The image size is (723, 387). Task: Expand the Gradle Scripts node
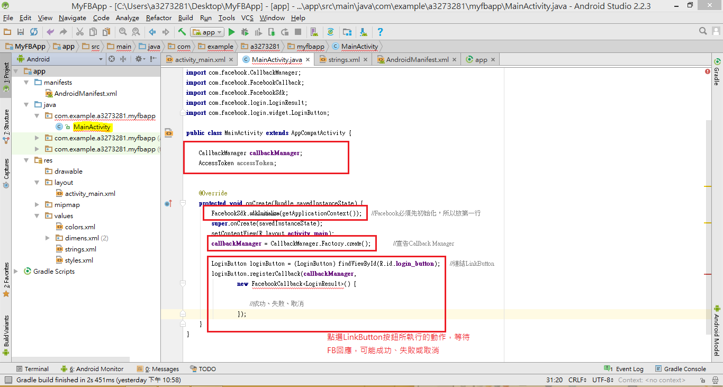16,272
